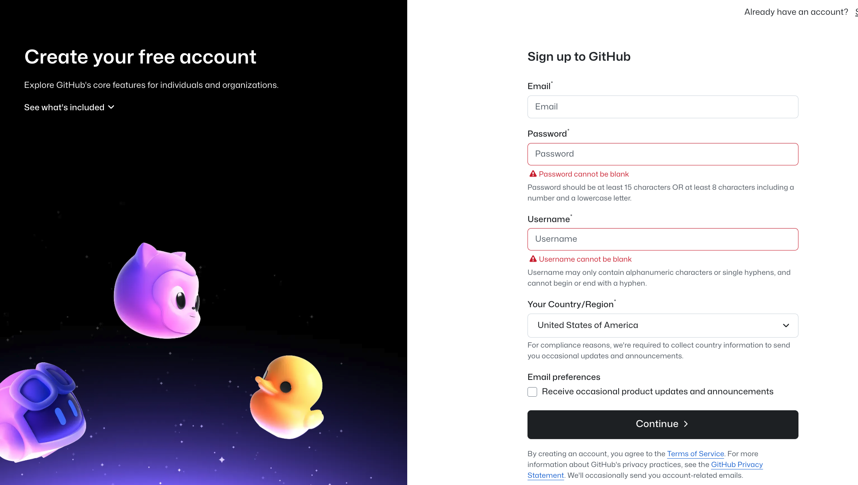Click the chevron next to See what's included
This screenshot has width=858, height=485.
(111, 107)
